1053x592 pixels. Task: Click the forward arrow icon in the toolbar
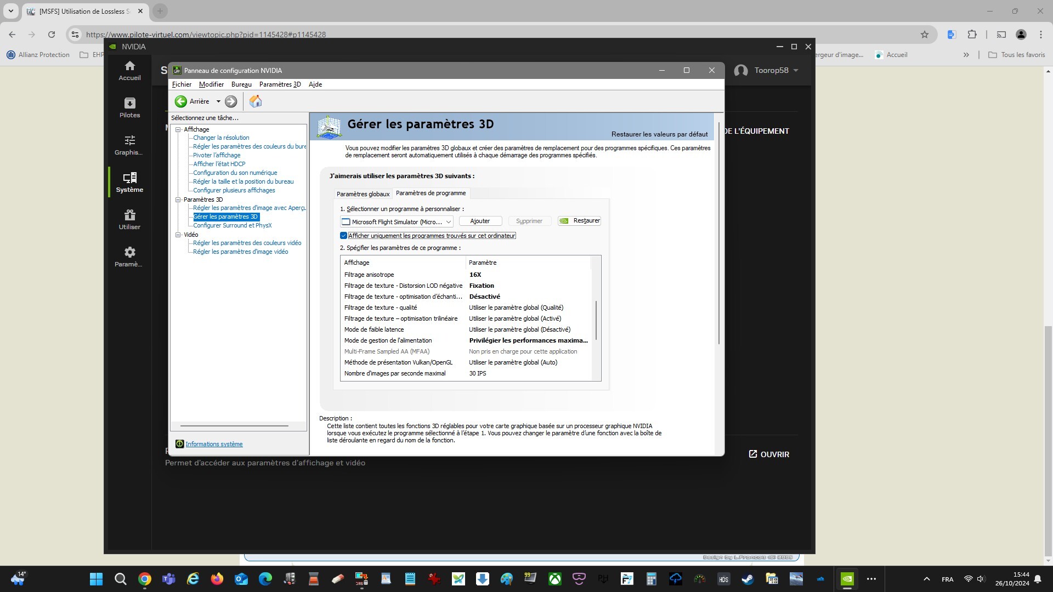(231, 101)
